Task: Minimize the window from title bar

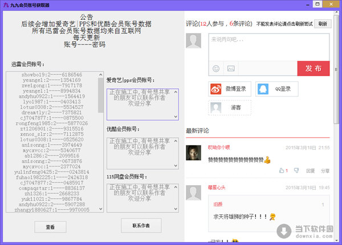Action: point(308,5)
